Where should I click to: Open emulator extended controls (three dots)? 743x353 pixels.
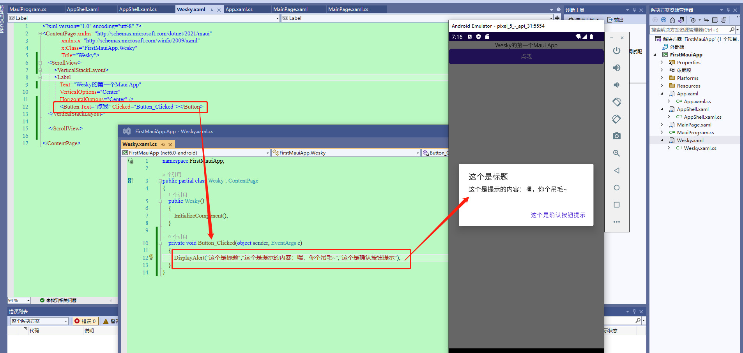pos(616,222)
